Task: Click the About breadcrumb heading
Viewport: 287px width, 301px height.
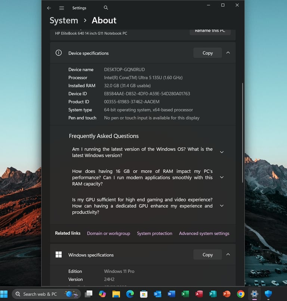Action: [x=104, y=21]
